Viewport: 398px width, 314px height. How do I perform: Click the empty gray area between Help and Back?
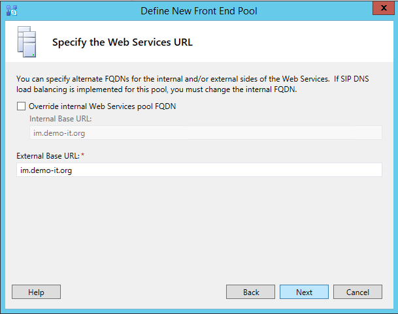coord(144,292)
